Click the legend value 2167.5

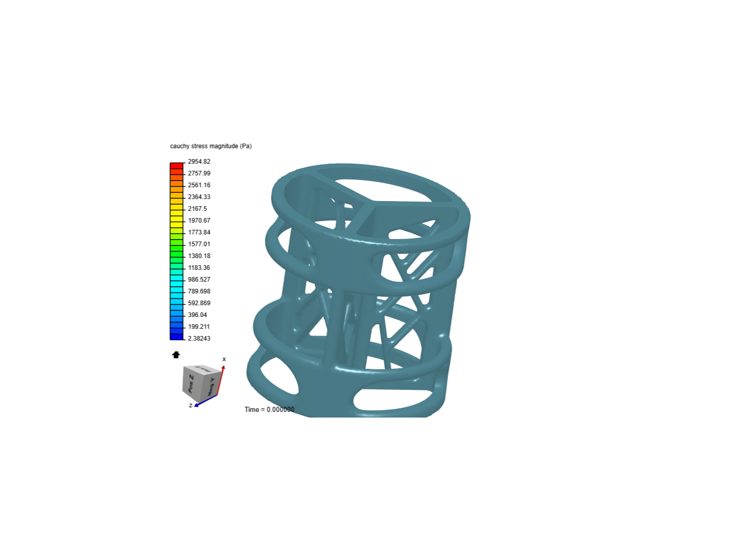point(198,209)
